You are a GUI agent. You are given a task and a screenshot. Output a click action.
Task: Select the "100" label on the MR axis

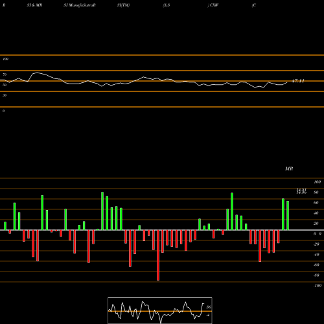tap(317, 182)
